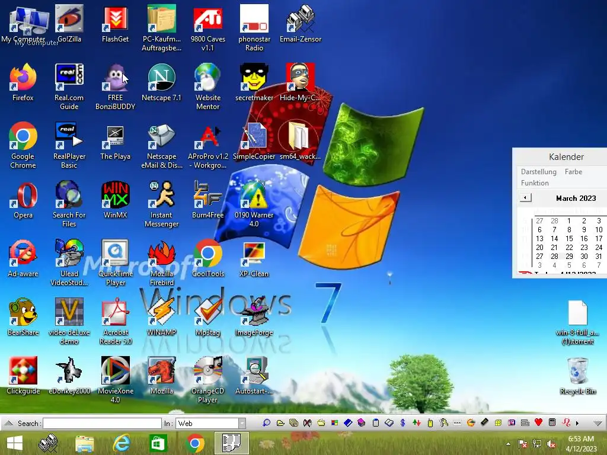Click the calculator toolbar icon
607x455 pixels.
(x=552, y=422)
